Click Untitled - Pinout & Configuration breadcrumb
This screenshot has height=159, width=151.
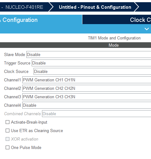[x=95, y=7]
